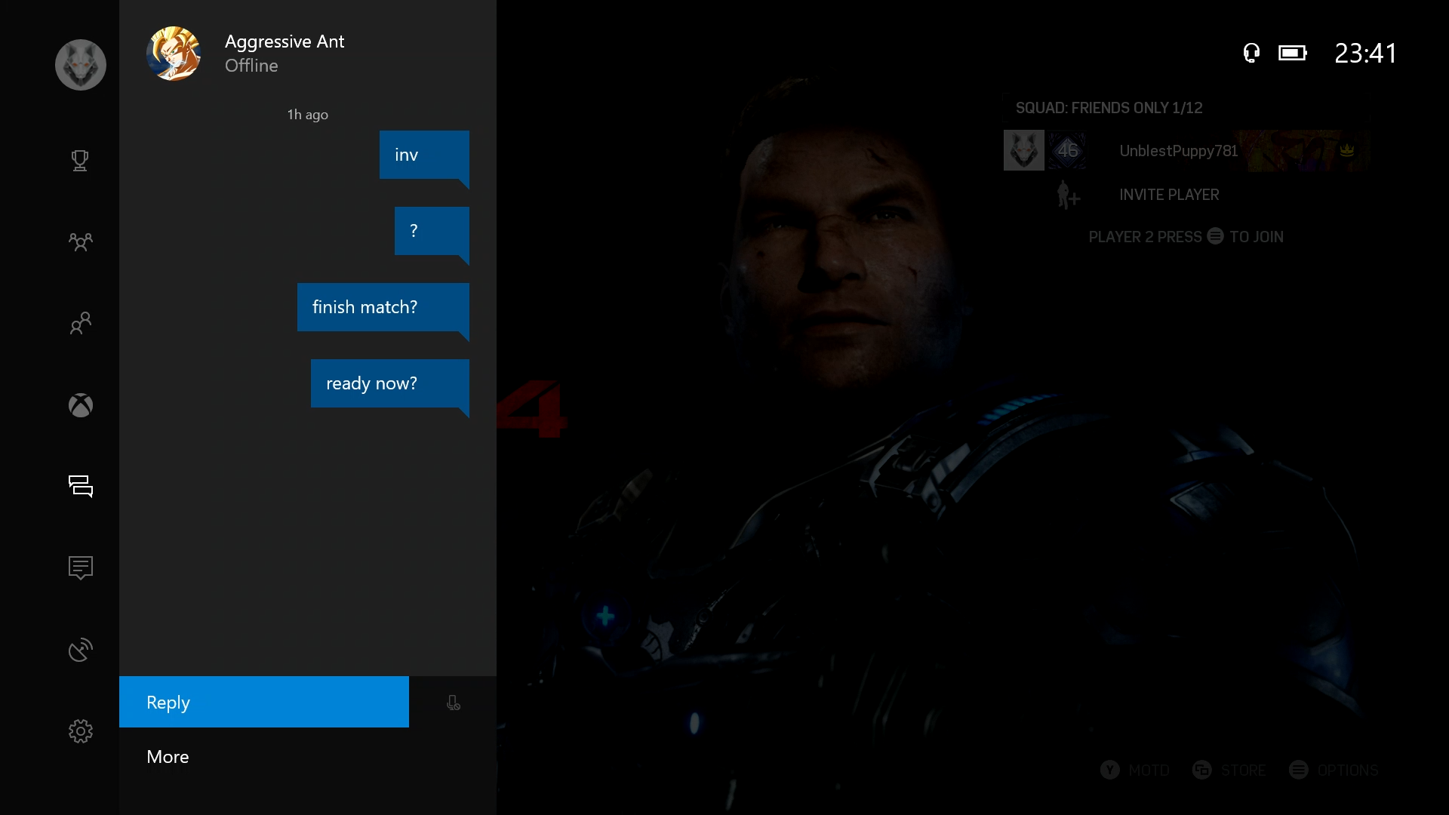Click INVITE PLAYER in the game squad list
Screen dimensions: 1449x815
pos(1169,195)
